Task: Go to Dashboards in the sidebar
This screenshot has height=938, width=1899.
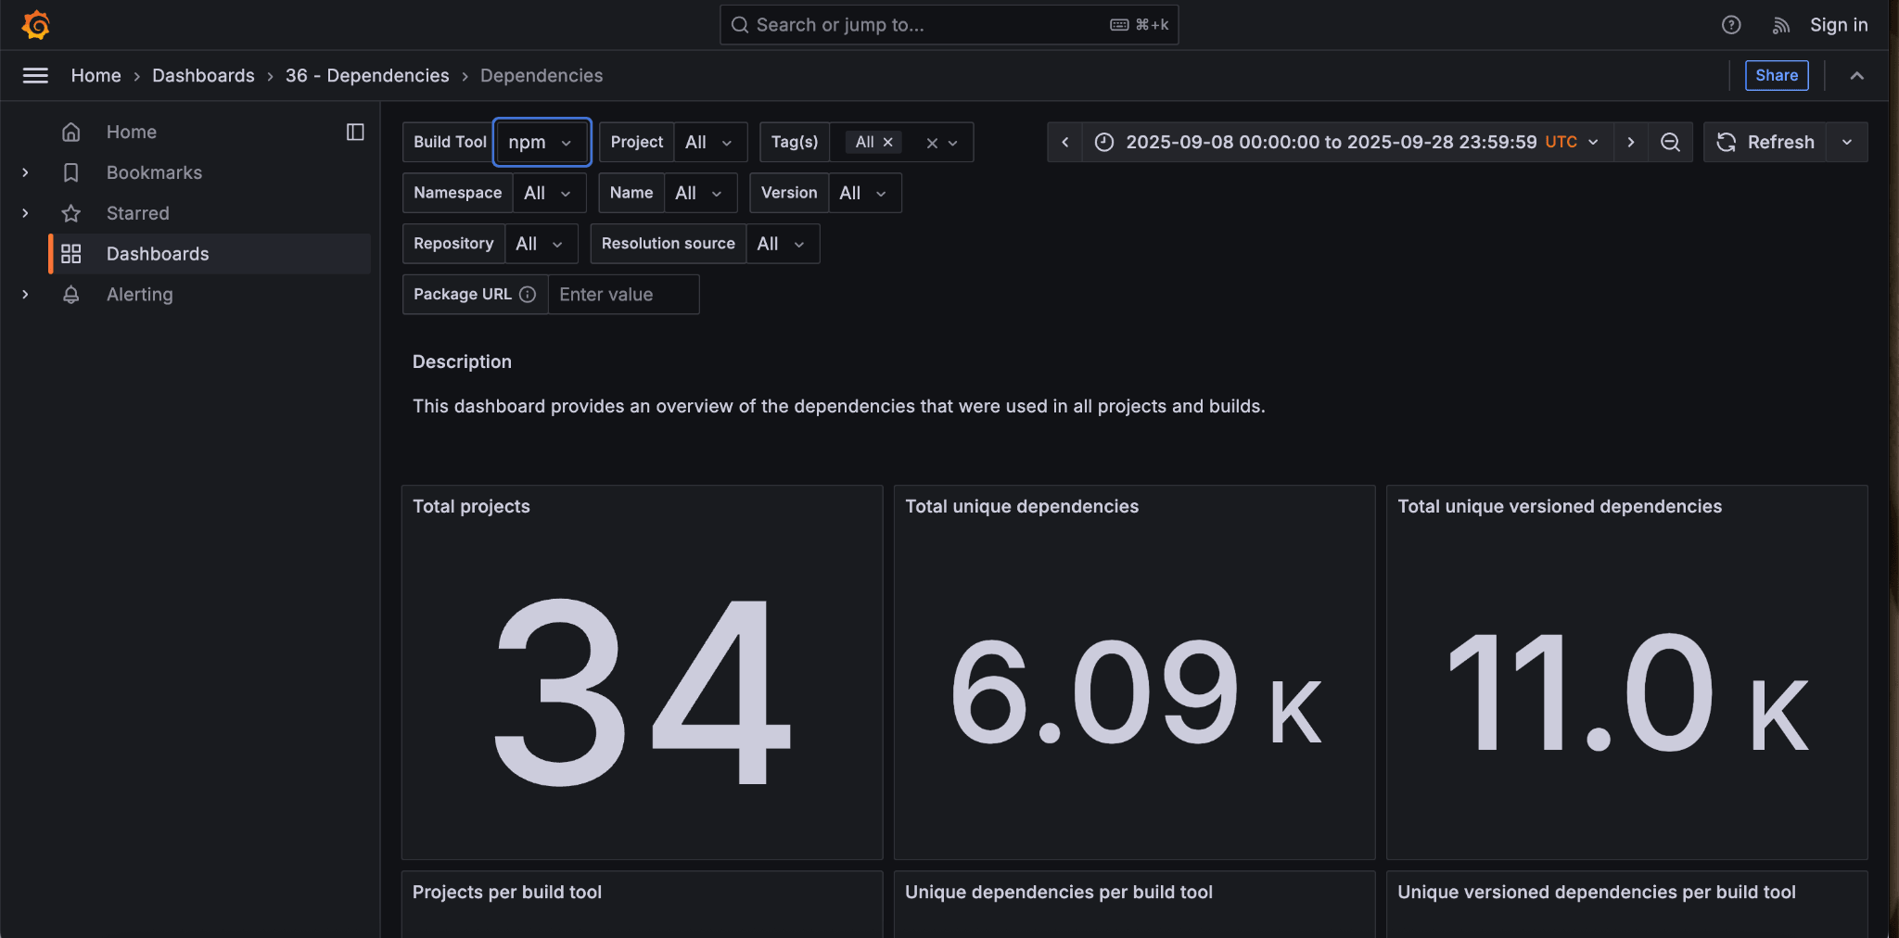Action: pyautogui.click(x=158, y=254)
